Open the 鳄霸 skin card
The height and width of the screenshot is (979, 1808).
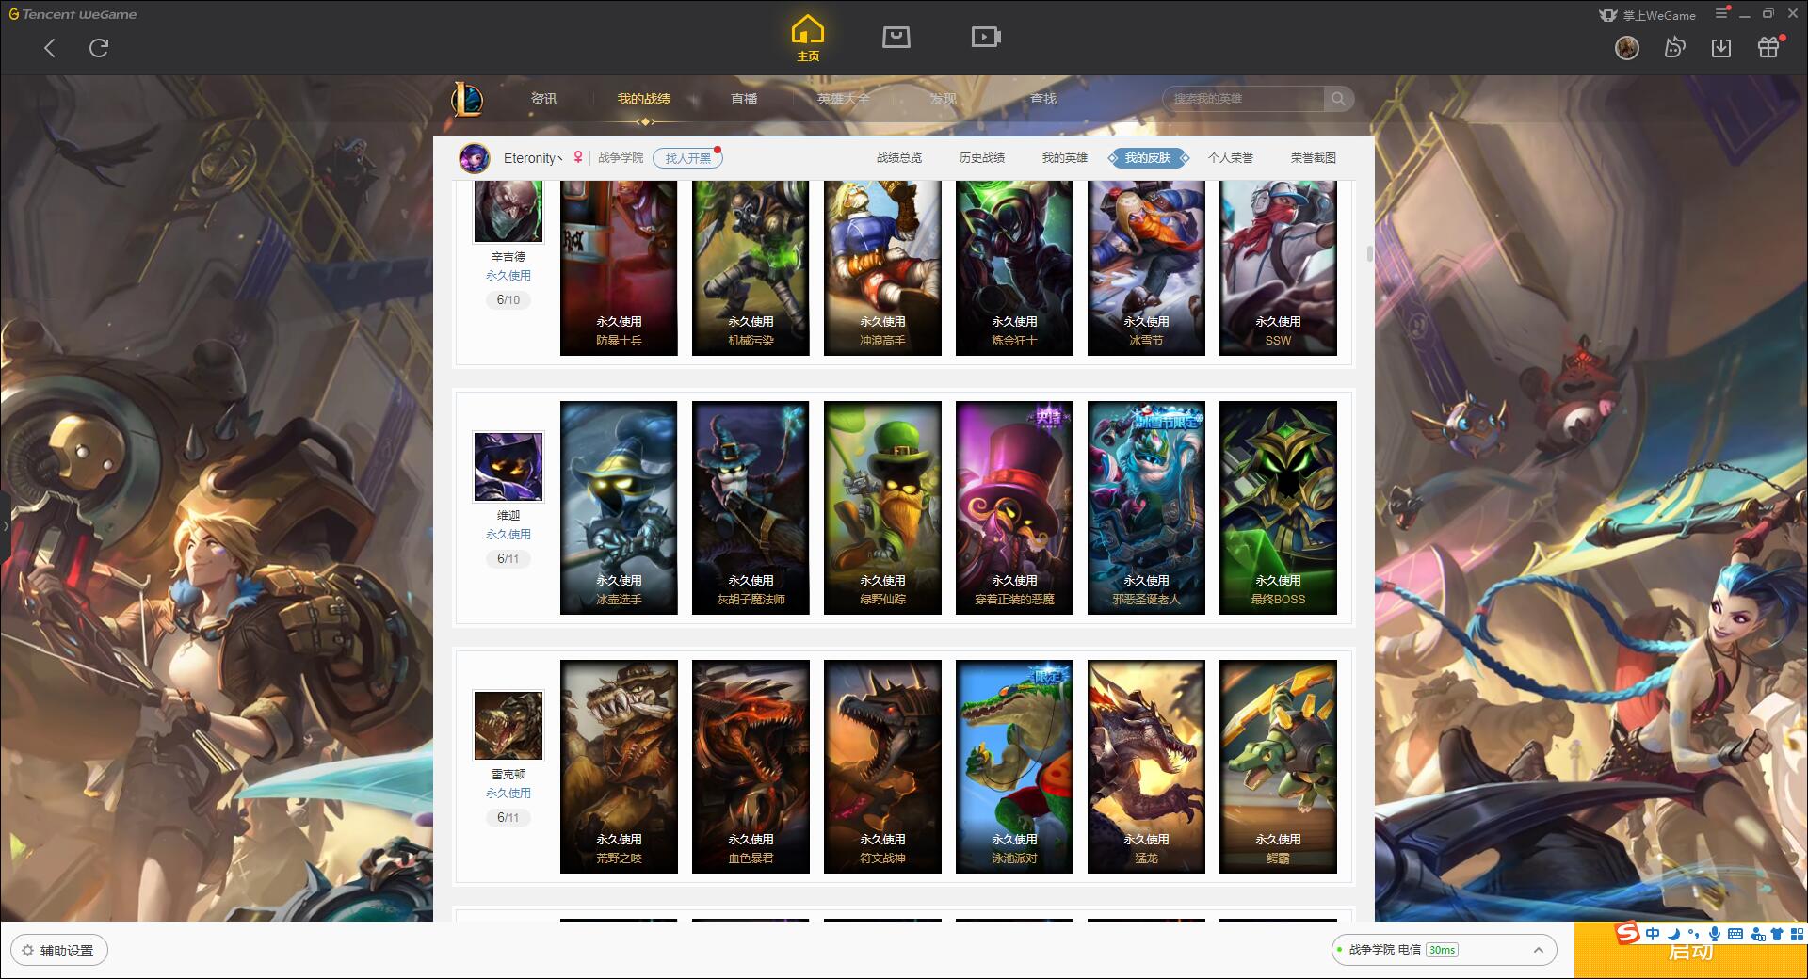[x=1278, y=767]
